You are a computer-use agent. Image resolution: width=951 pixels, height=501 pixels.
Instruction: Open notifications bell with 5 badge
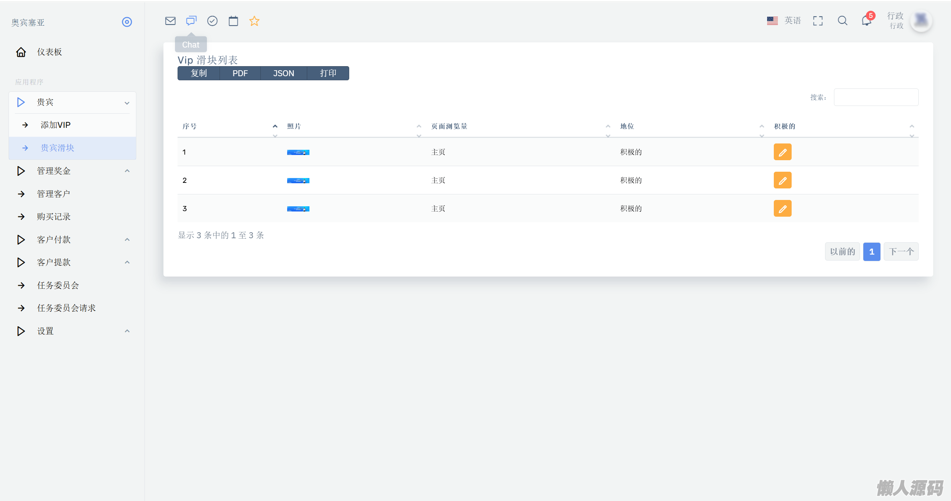pos(866,21)
